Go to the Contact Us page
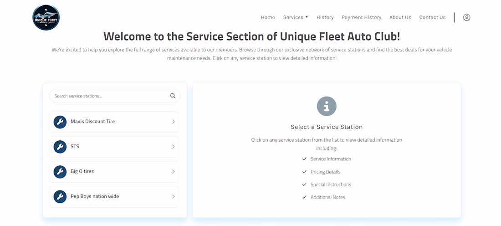501x226 pixels. [432, 17]
